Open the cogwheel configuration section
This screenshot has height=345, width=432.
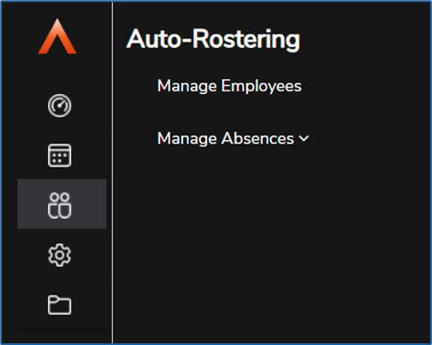(60, 255)
